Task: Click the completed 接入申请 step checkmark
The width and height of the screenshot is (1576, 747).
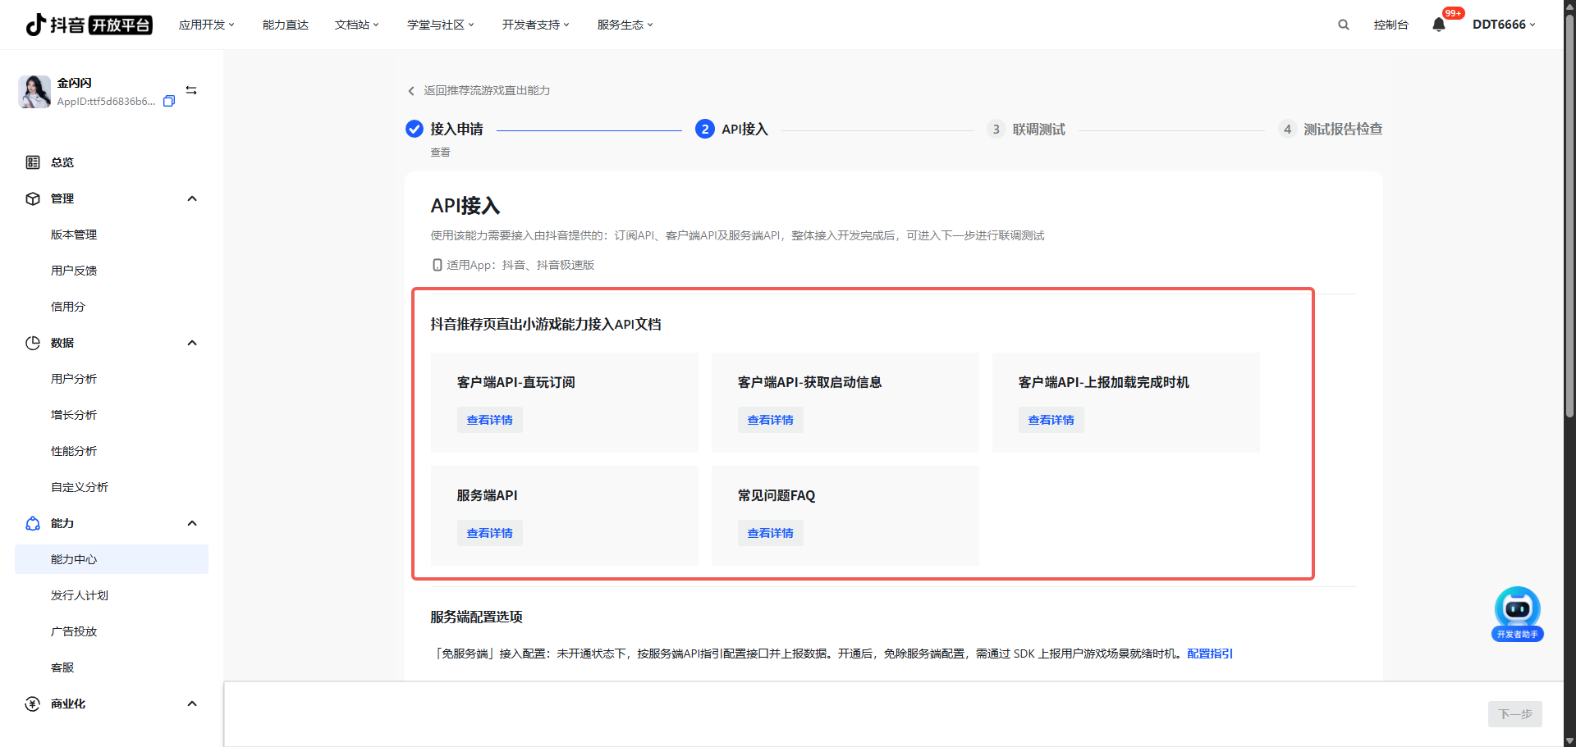Action: coord(415,129)
